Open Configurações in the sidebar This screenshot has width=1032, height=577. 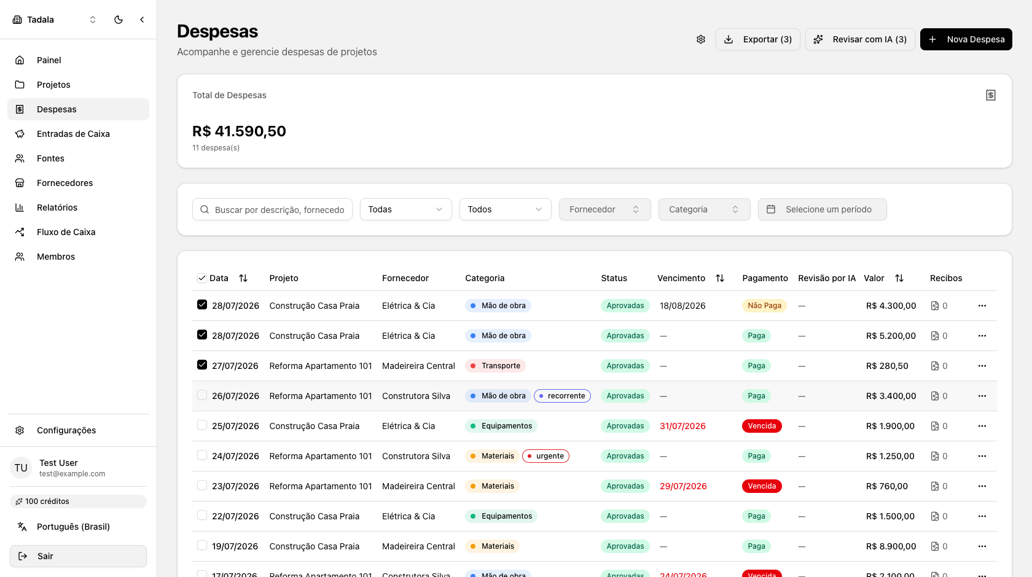[x=78, y=430]
